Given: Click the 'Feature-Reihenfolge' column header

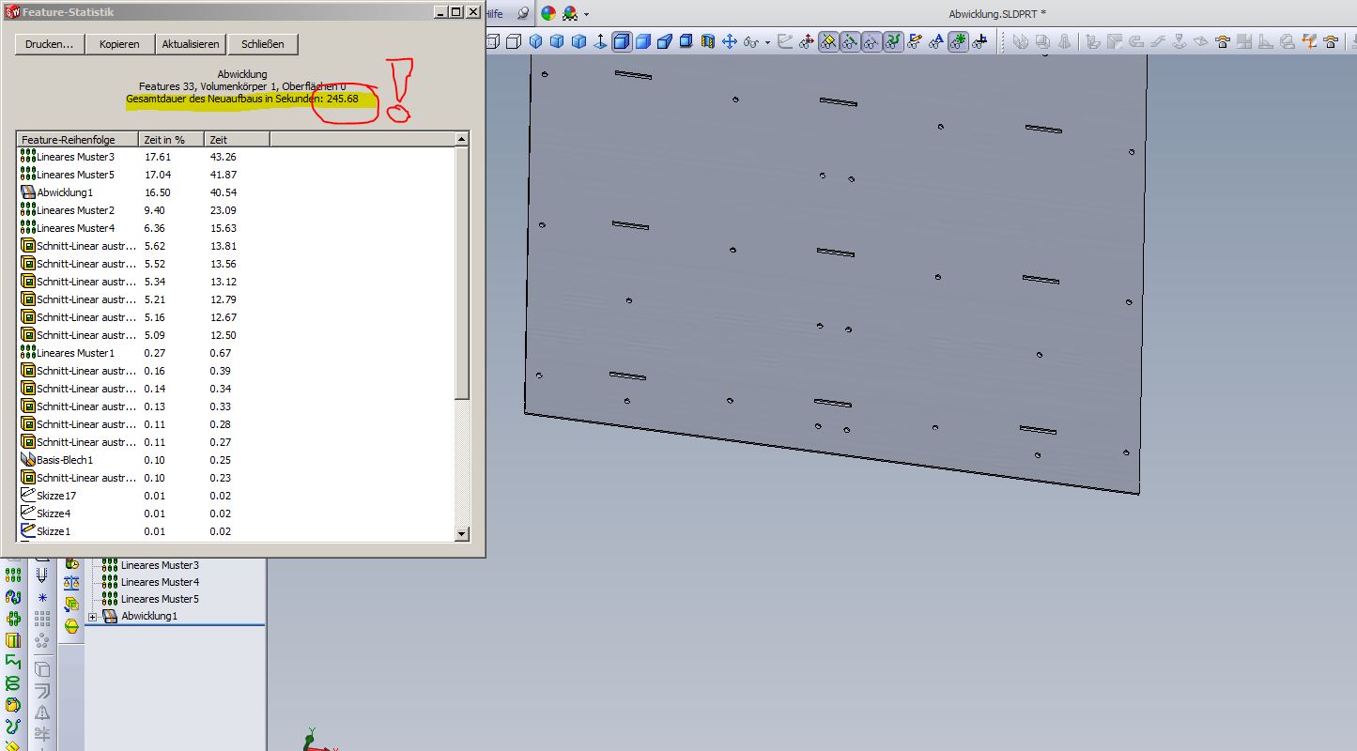Looking at the screenshot, I should coord(77,140).
